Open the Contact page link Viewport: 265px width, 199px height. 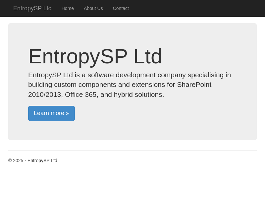point(121,8)
